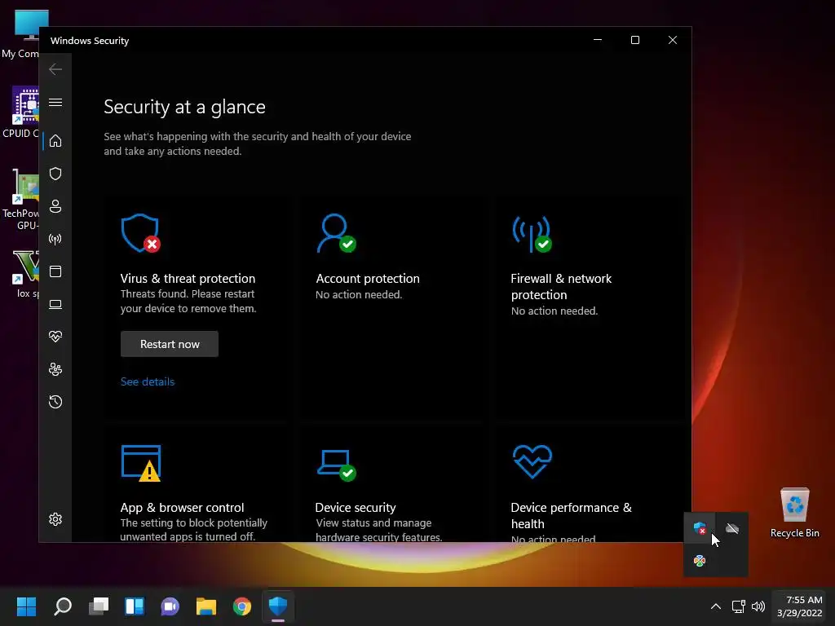Open Account protection heading
The height and width of the screenshot is (626, 835).
[x=368, y=279]
